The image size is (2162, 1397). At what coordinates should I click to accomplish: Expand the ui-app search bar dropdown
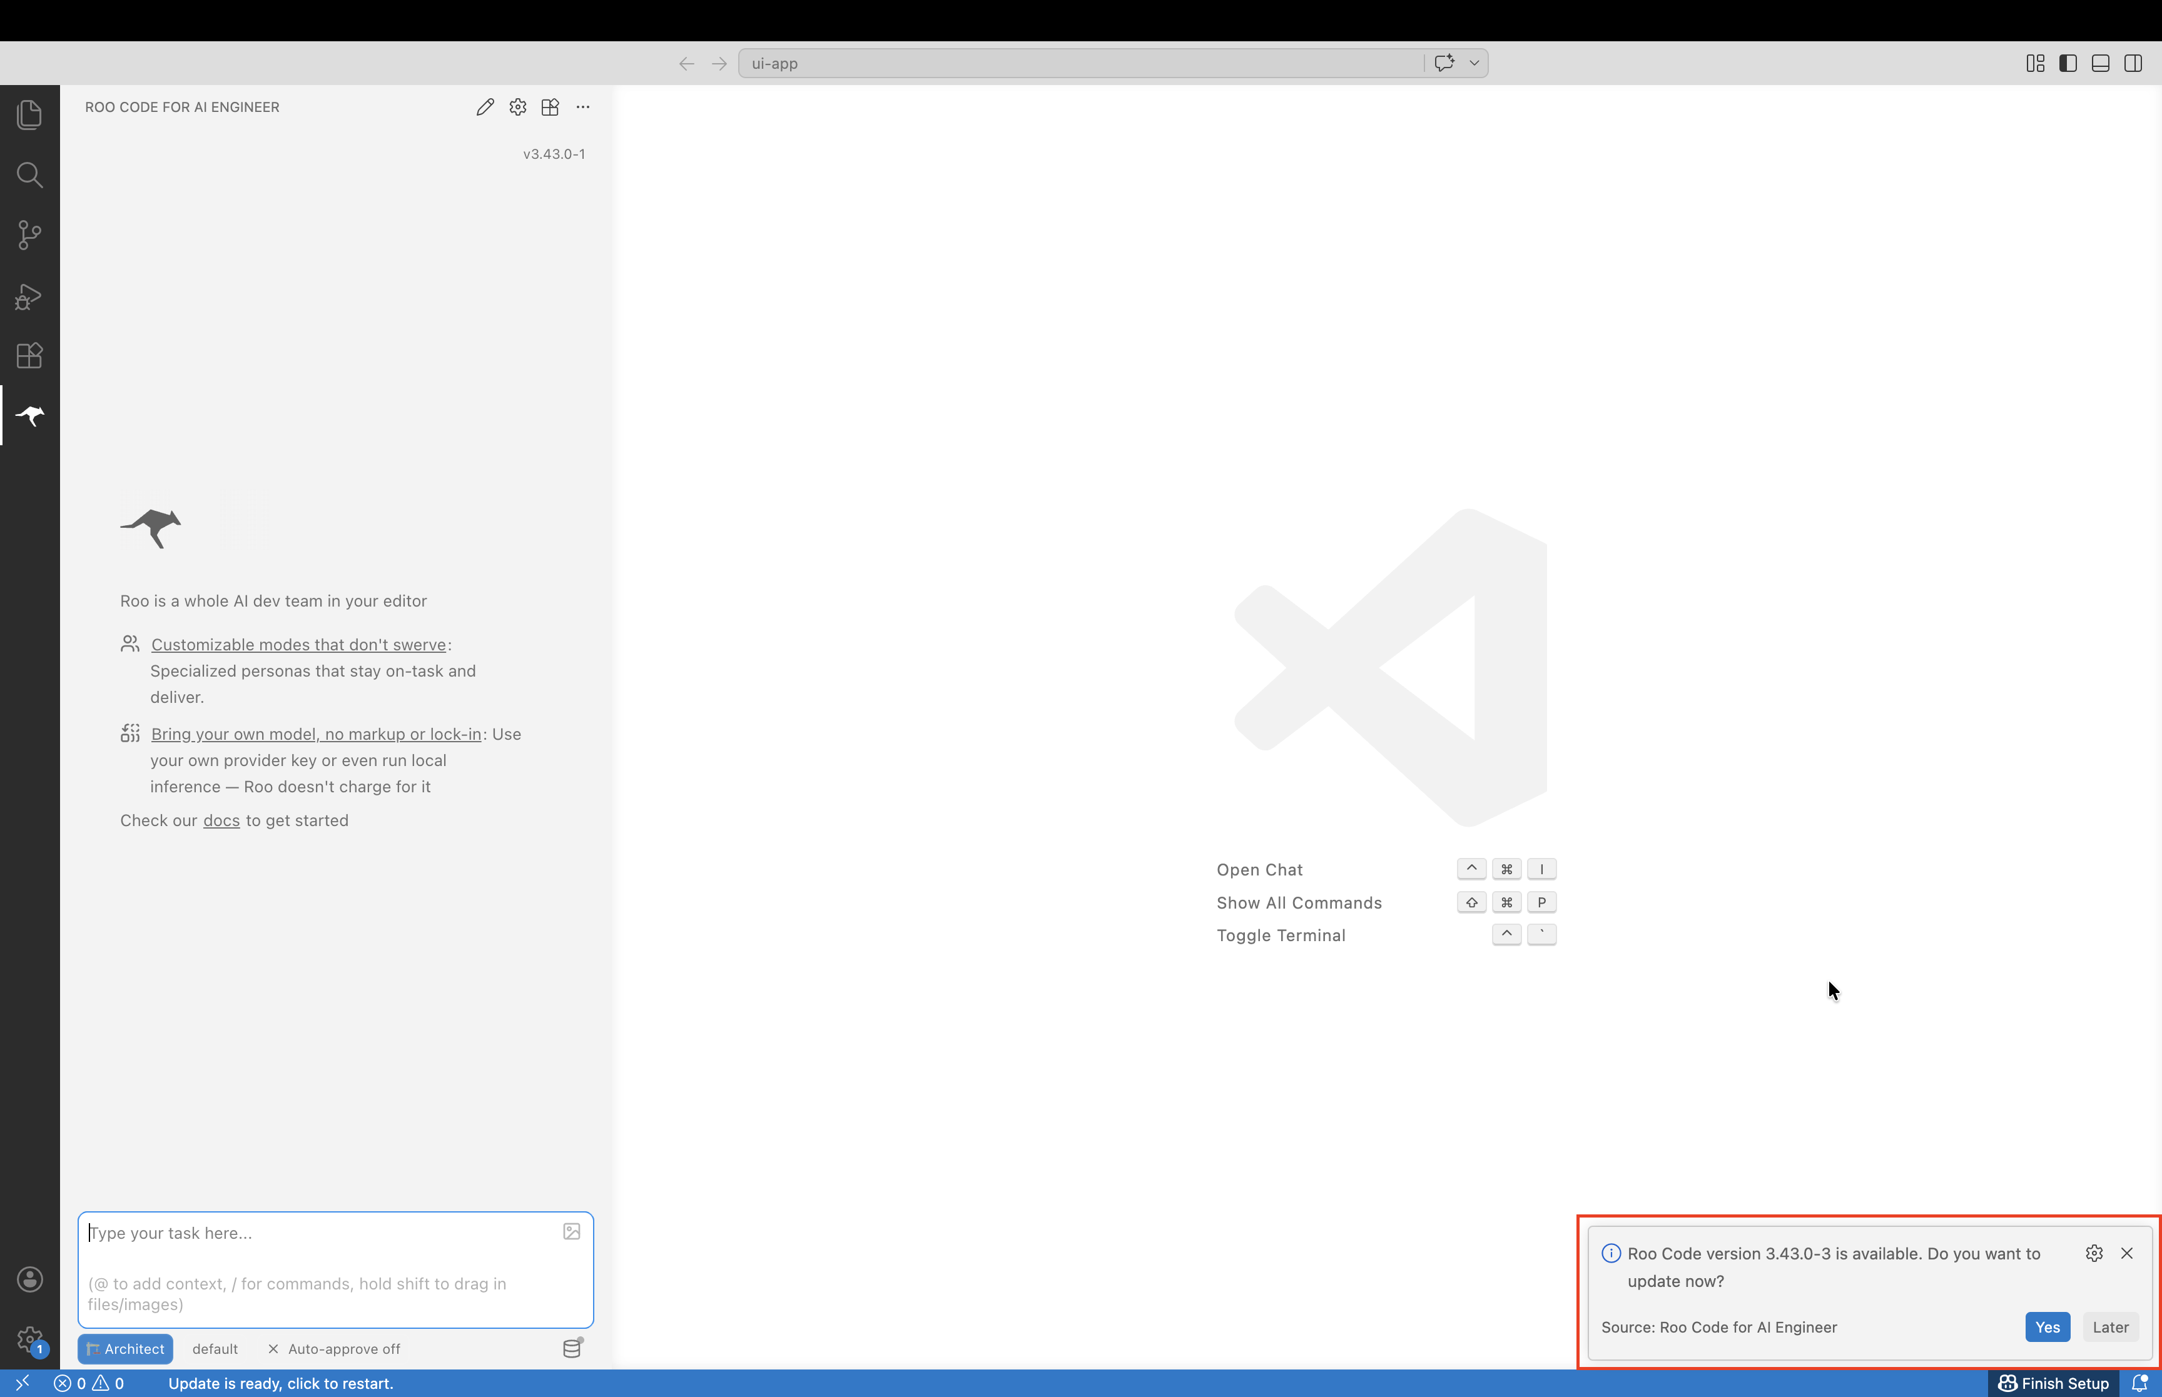[1473, 63]
